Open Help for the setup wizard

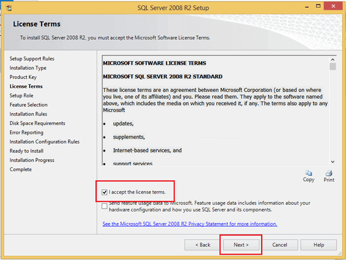pos(319,245)
